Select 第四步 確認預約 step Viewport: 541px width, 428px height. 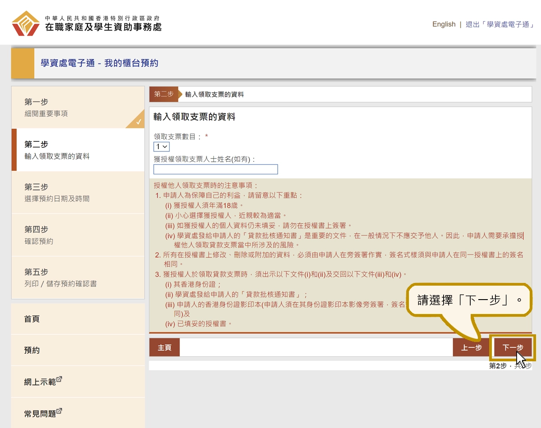[78, 235]
